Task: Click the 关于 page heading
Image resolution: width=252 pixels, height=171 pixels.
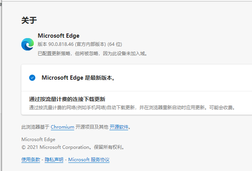Action: [x=29, y=21]
